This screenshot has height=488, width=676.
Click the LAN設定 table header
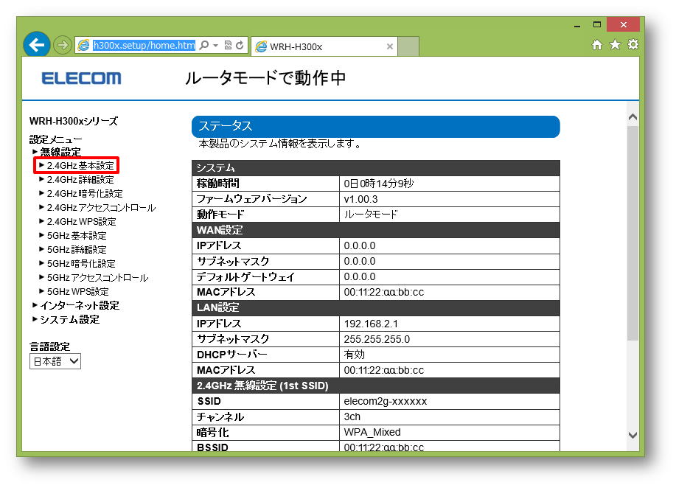coord(375,307)
